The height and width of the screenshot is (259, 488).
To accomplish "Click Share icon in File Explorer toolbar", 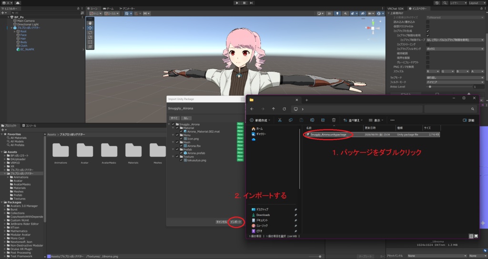I will pos(323,120).
